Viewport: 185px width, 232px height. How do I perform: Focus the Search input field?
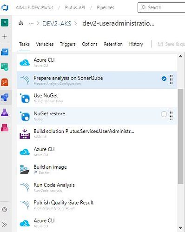pos(161,7)
